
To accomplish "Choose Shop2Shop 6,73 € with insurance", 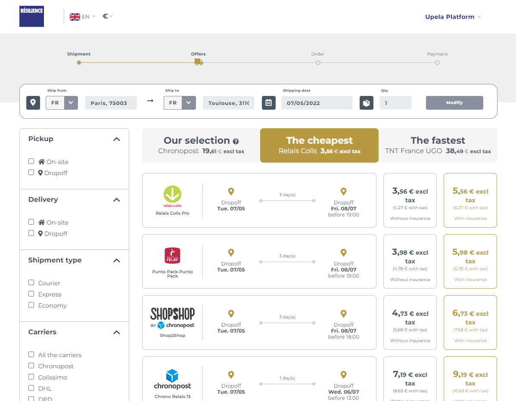I will (470, 323).
